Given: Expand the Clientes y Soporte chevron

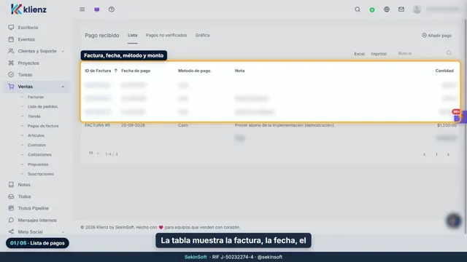Looking at the screenshot, I should tap(63, 52).
